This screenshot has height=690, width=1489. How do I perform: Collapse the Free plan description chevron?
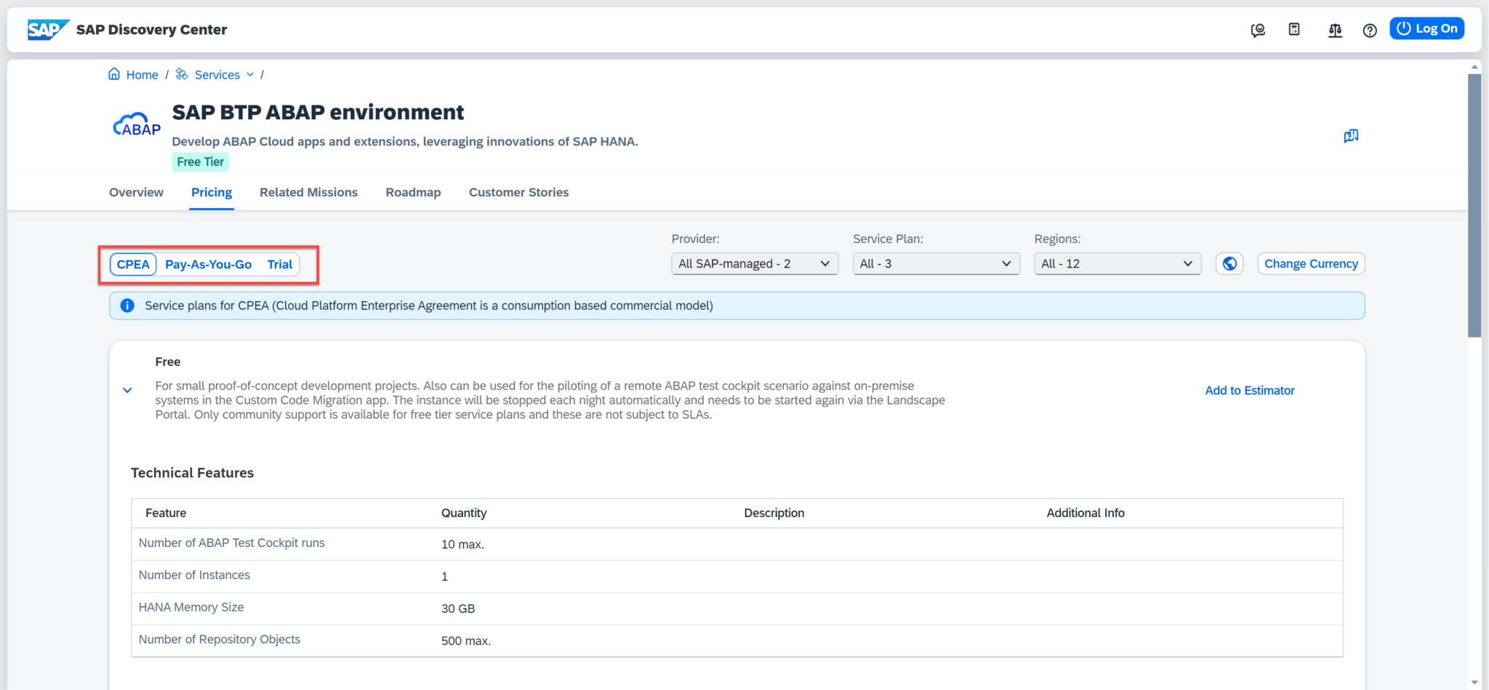tap(127, 390)
